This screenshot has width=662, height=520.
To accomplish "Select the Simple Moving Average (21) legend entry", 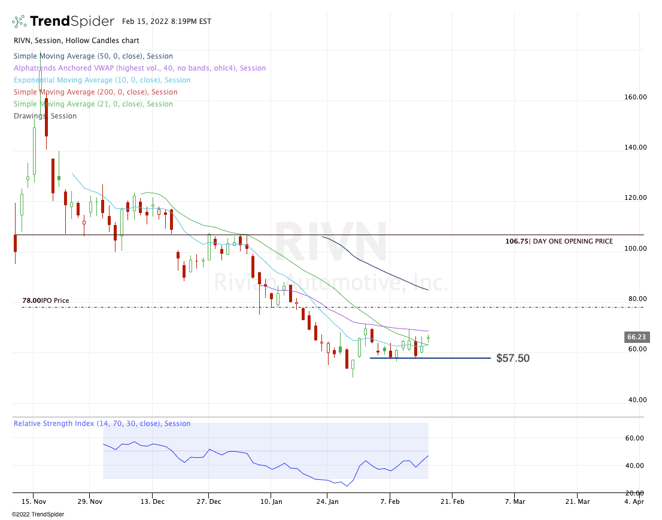I will pyautogui.click(x=93, y=104).
